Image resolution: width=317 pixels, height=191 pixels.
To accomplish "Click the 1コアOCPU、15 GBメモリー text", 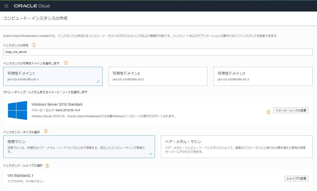I will (x=26, y=181).
